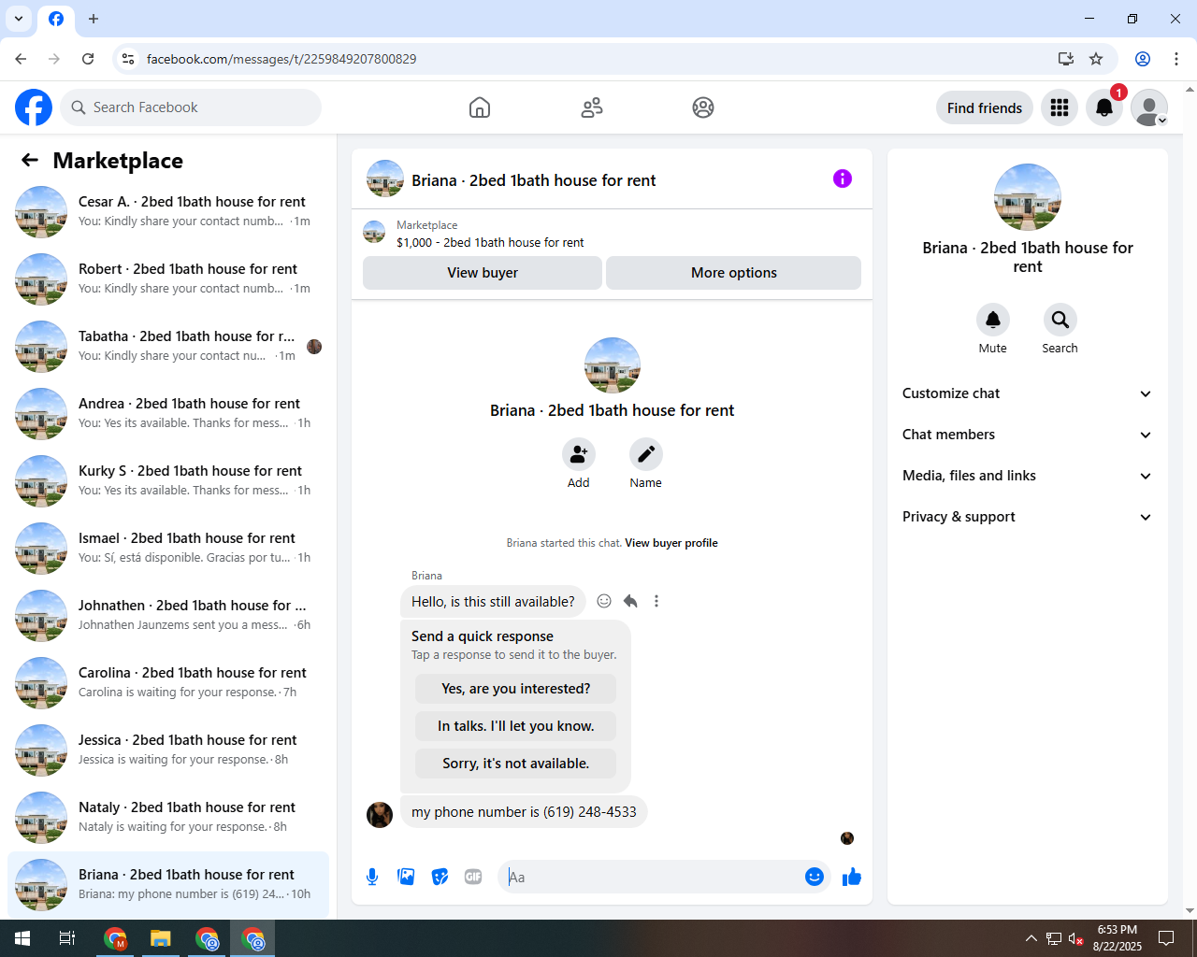Screen dimensions: 1197x957
Task: Open Ismael's conversation
Action: pyautogui.click(x=168, y=548)
